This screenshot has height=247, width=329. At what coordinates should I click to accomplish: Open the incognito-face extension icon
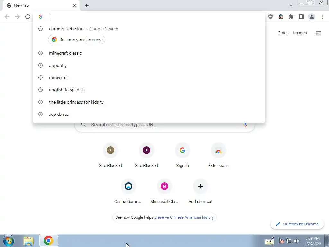point(281,17)
